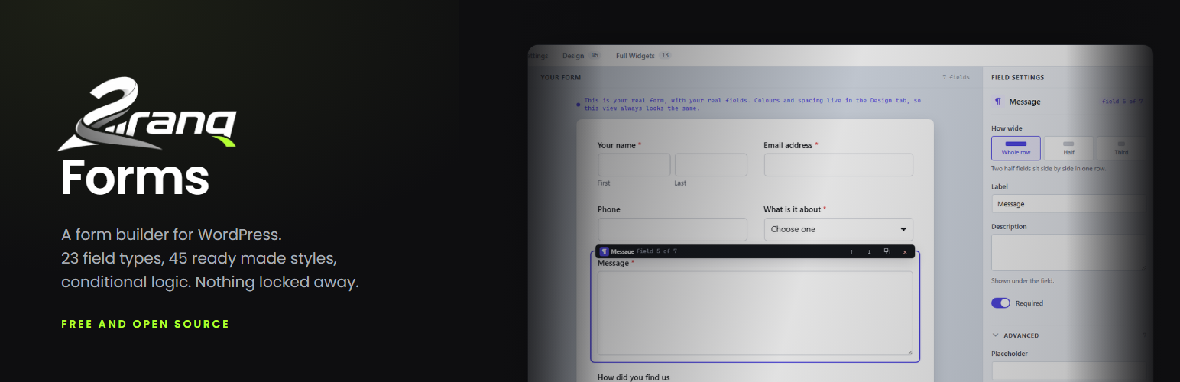The width and height of the screenshot is (1180, 382).
Task: Open the 'What is it about' dropdown
Action: coord(838,229)
